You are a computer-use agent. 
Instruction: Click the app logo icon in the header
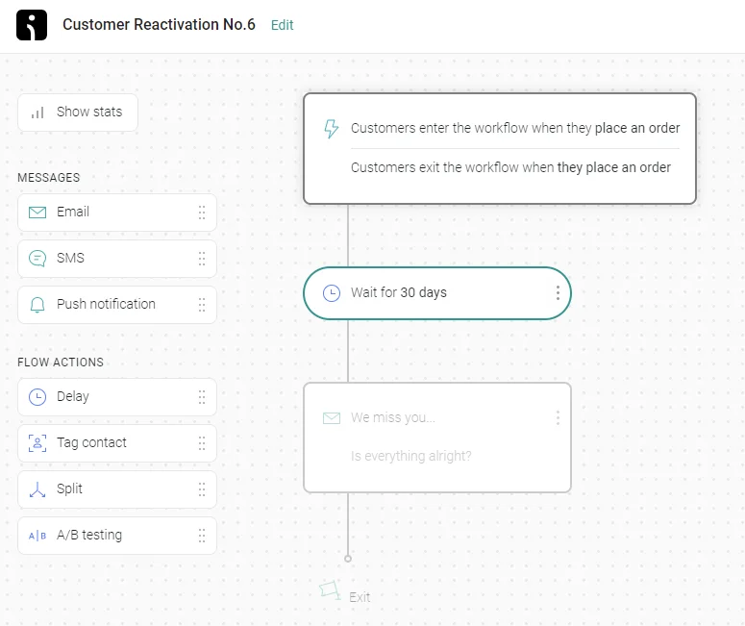[x=32, y=25]
